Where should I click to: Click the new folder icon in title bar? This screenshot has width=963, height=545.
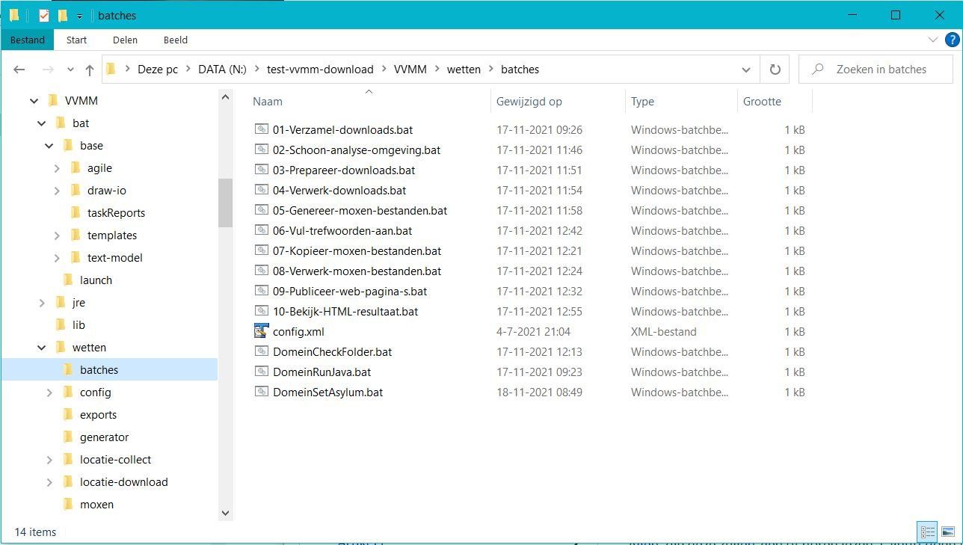tap(63, 15)
